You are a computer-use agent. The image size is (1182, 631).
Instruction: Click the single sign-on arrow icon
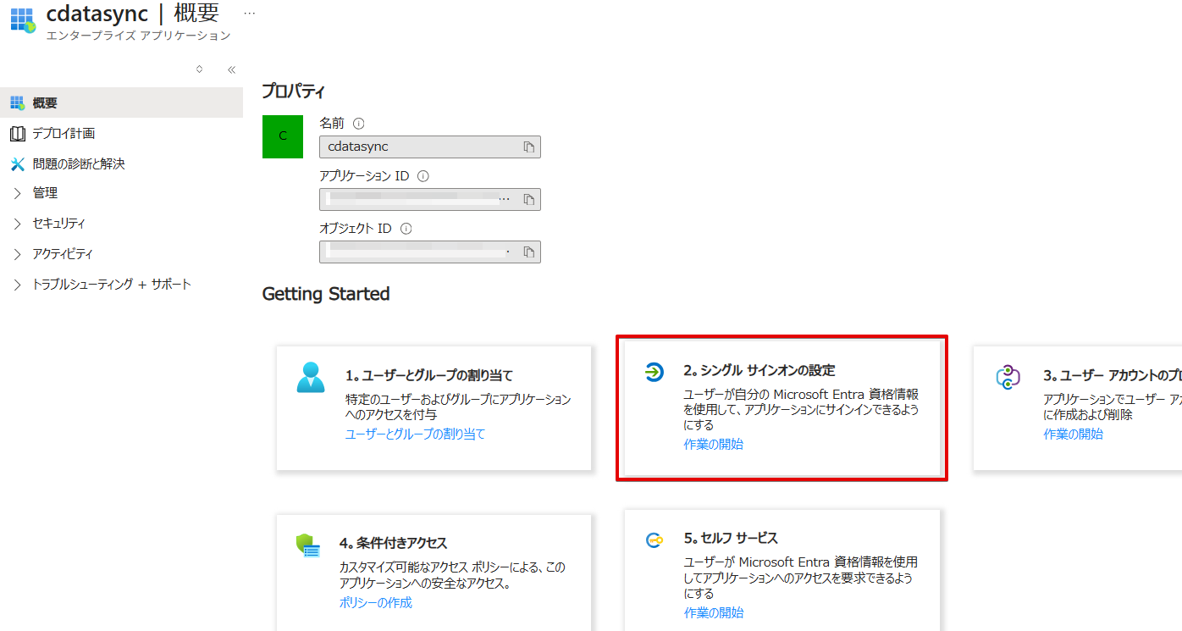click(x=654, y=372)
